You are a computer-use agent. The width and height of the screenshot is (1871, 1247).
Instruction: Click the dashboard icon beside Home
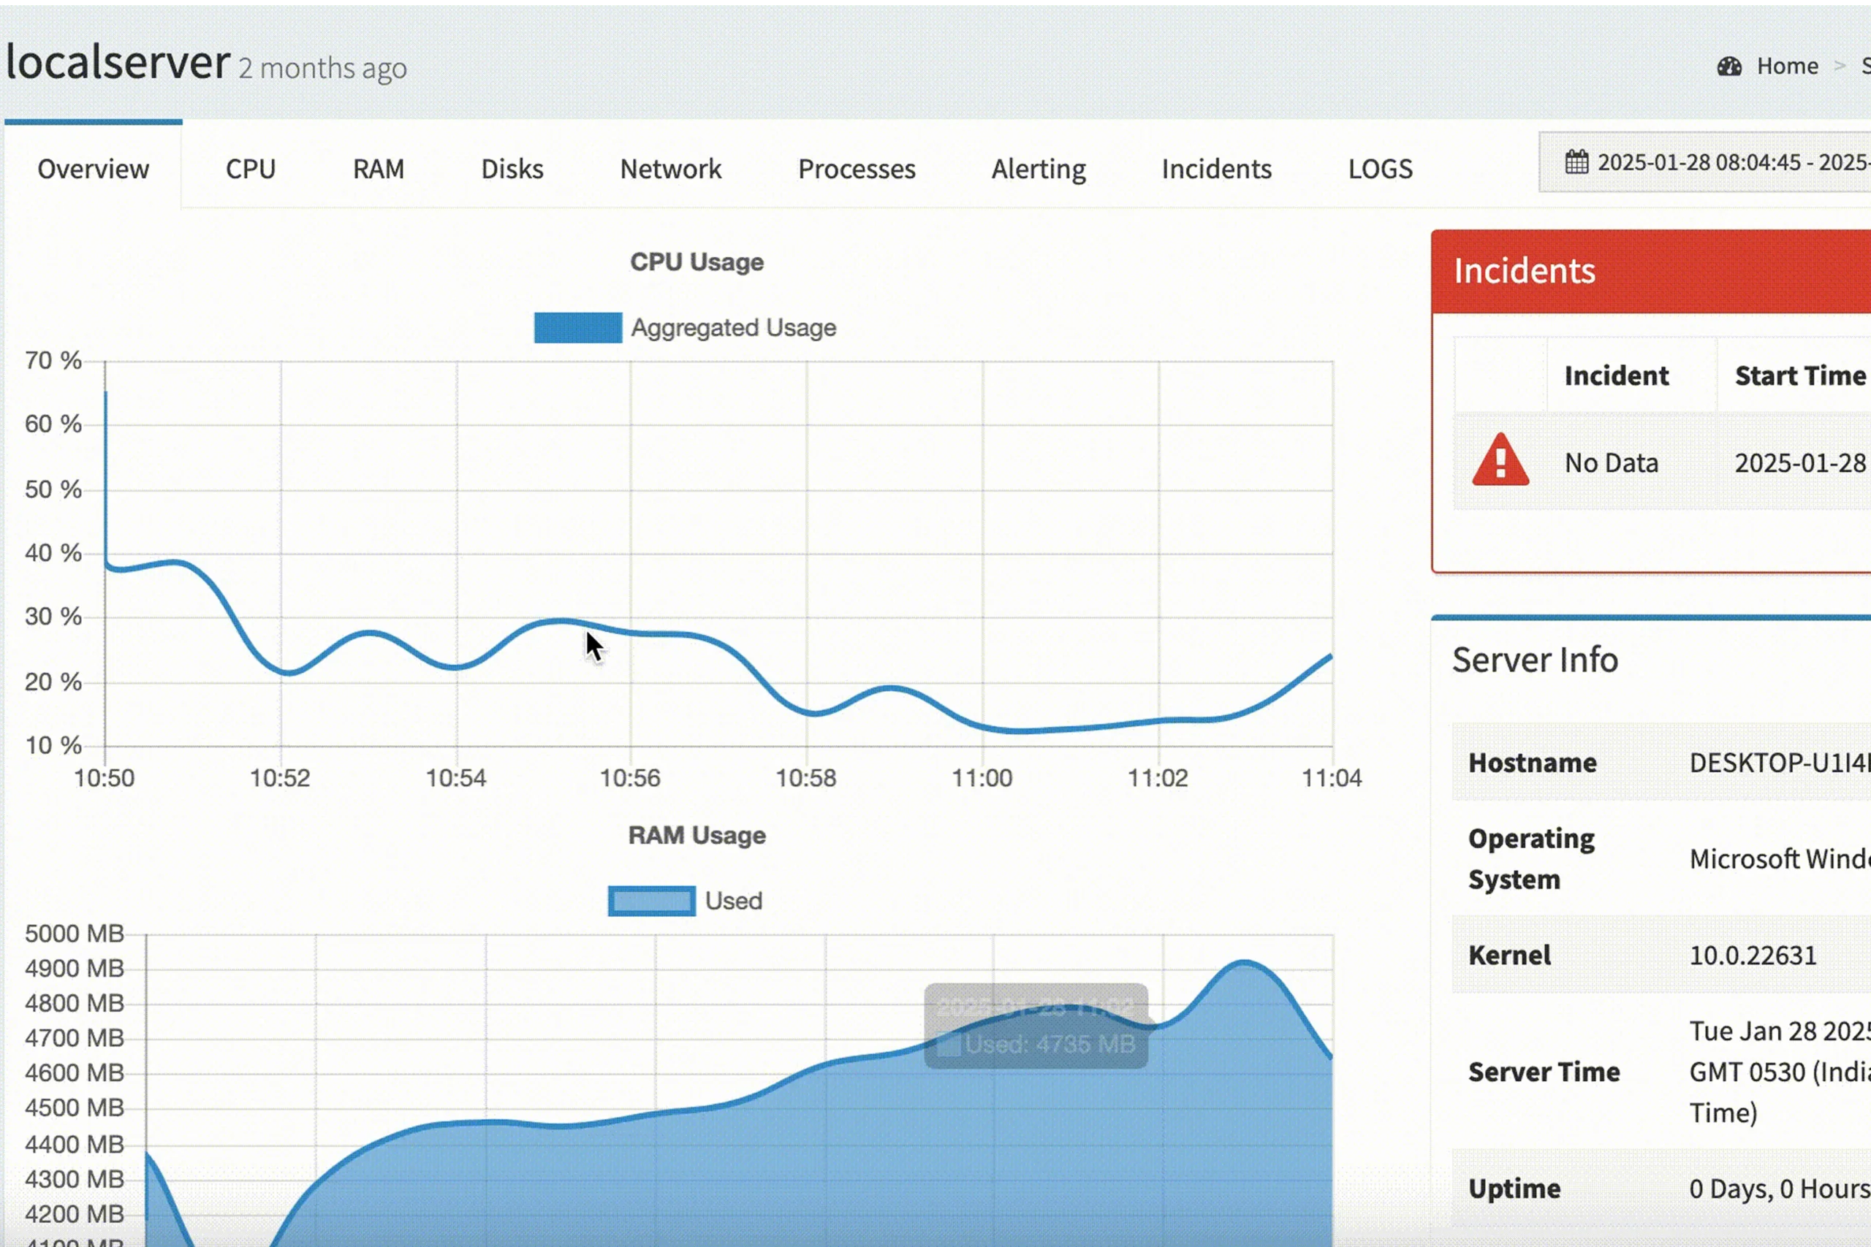[x=1728, y=66]
